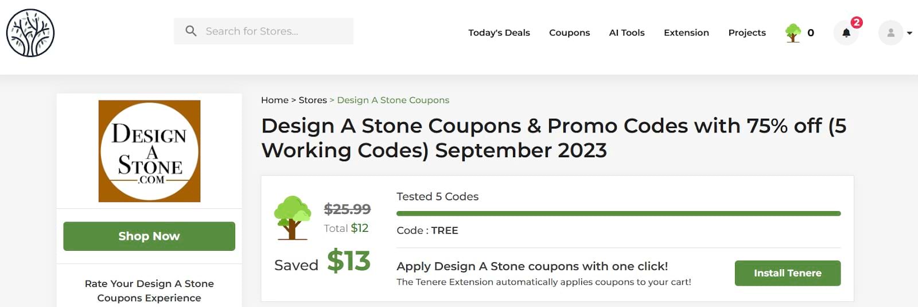Expand the account dropdown arrow
This screenshot has height=307, width=918.
click(909, 33)
